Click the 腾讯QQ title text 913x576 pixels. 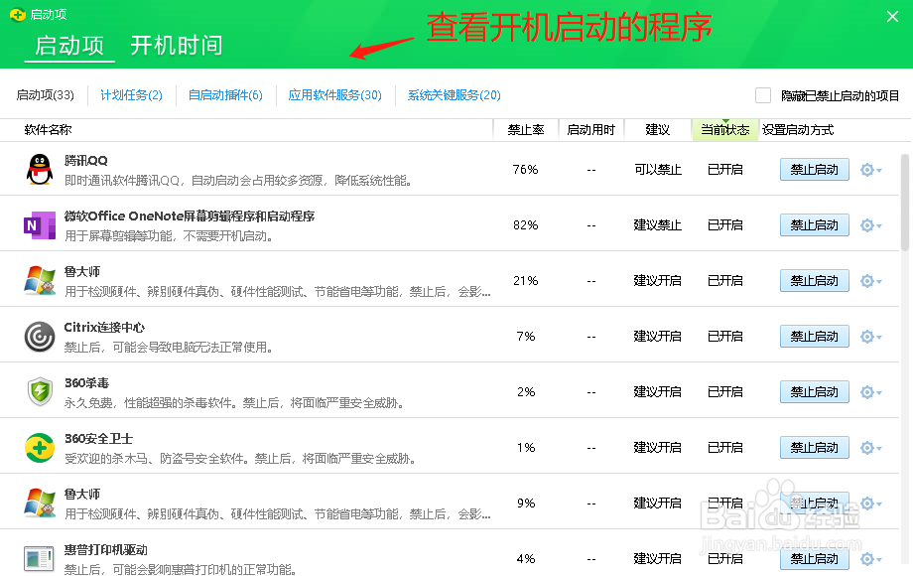point(86,160)
